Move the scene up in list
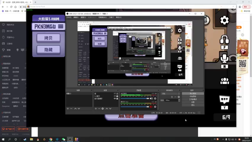The image size is (252, 142). click(x=75, y=109)
